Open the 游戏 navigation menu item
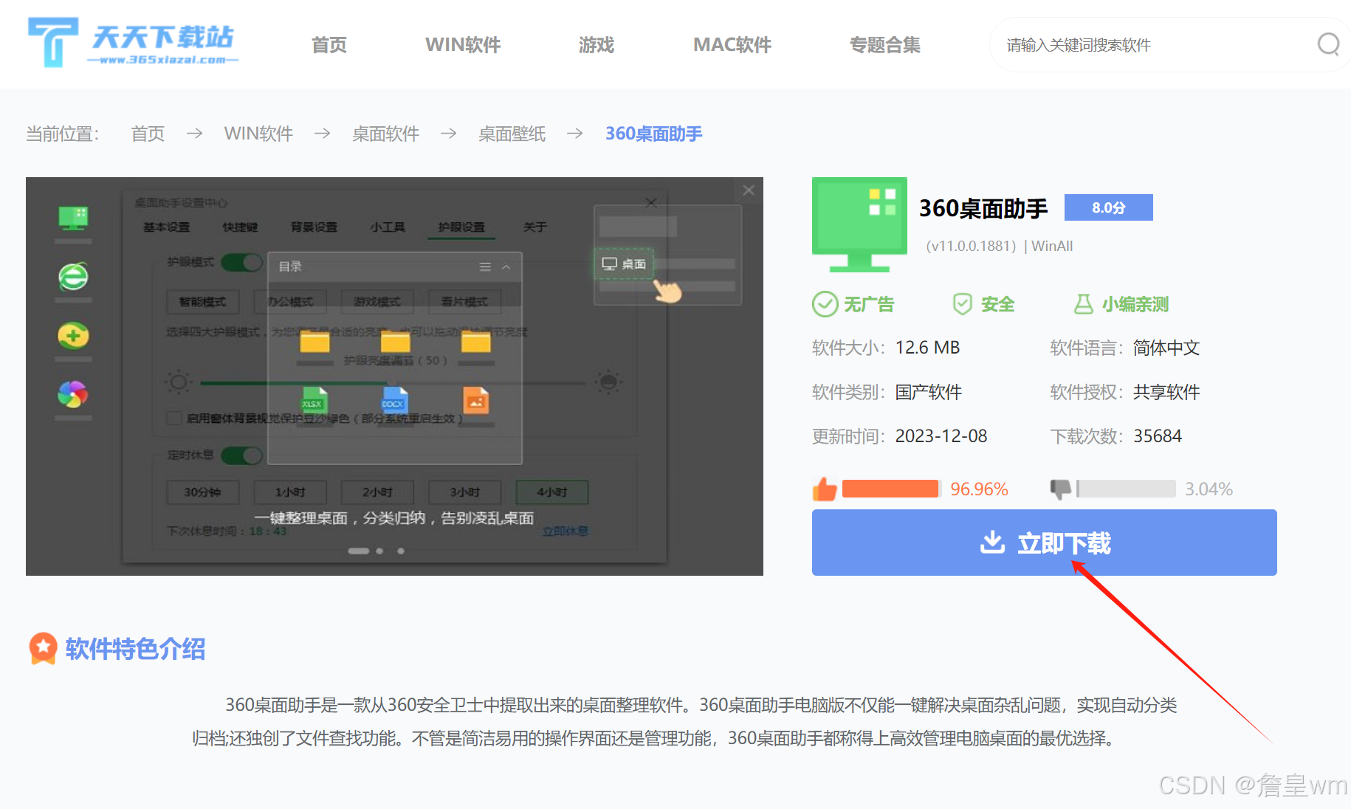This screenshot has height=809, width=1351. (597, 45)
